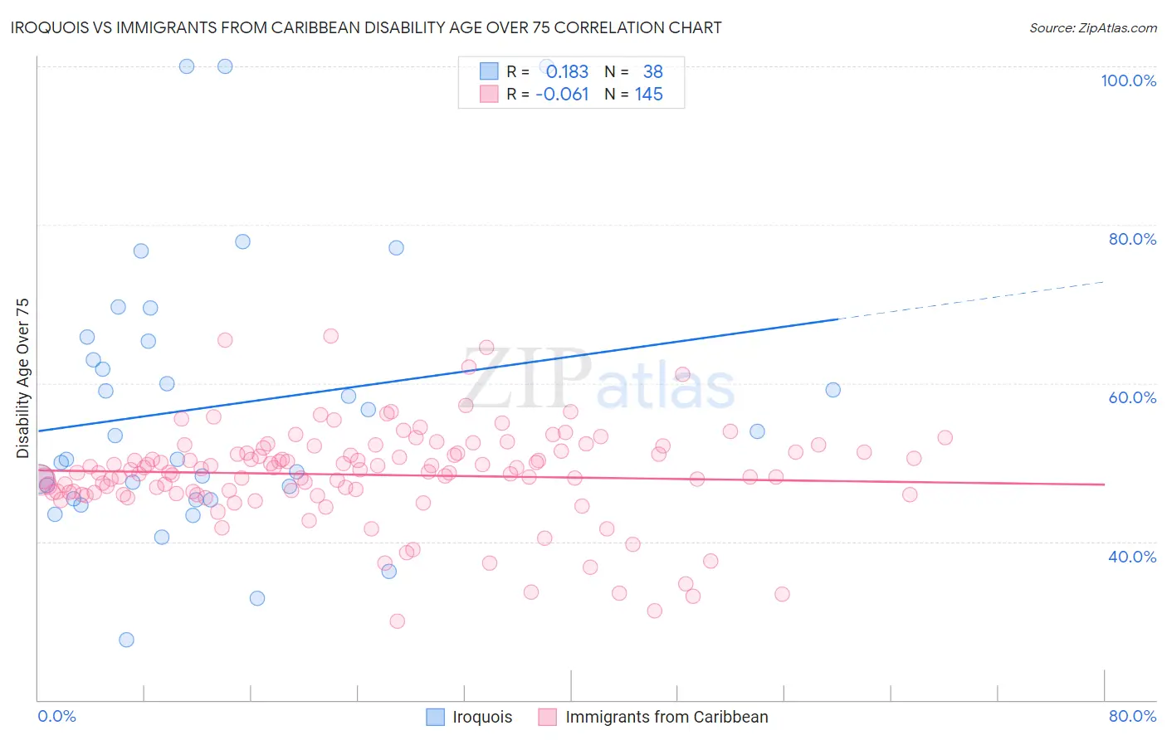Image resolution: width=1167 pixels, height=740 pixels.
Task: Click the 0.0% x-axis label
Action: pos(56,716)
